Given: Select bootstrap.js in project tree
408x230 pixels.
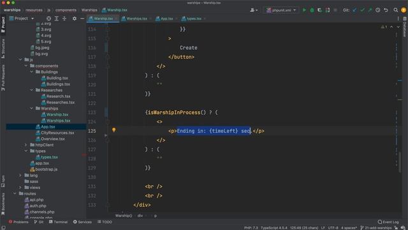Looking at the screenshot, I should pyautogui.click(x=47, y=169).
